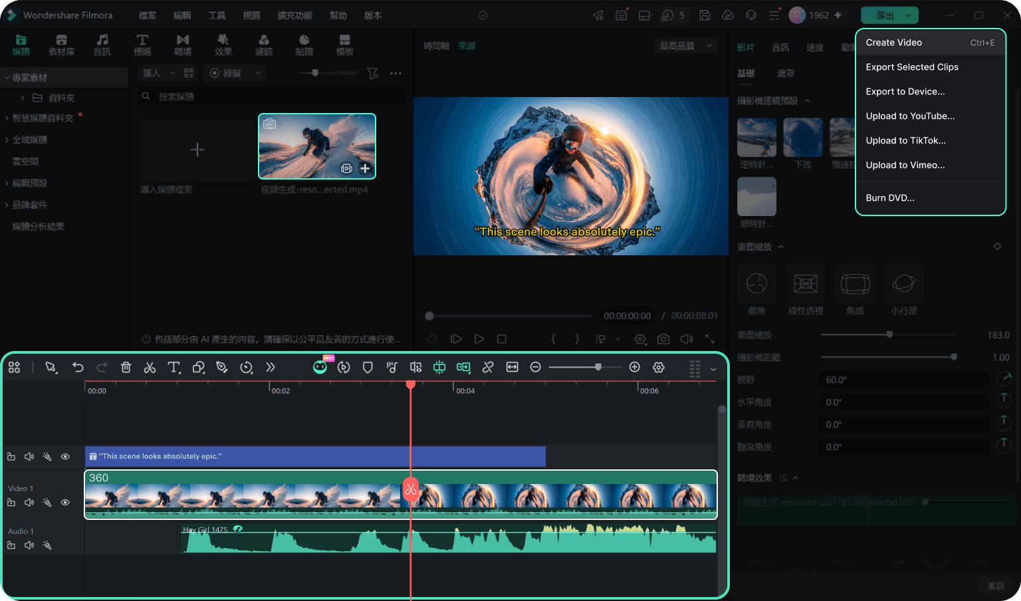1021x601 pixels.
Task: Collapse the 專案素材 section
Action: tap(7, 78)
